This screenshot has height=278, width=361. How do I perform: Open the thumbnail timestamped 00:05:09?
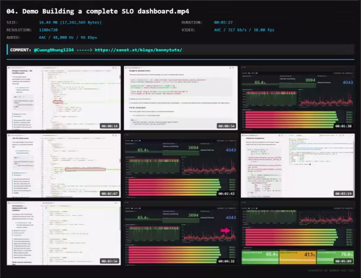click(298, 233)
